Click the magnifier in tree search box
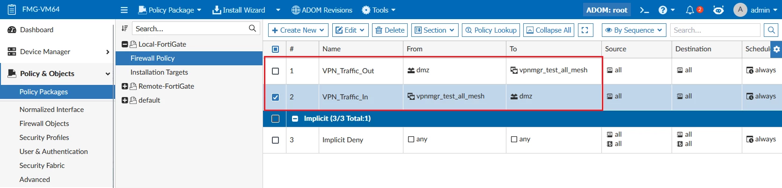Screen dimensions: 782x188 pos(252,28)
